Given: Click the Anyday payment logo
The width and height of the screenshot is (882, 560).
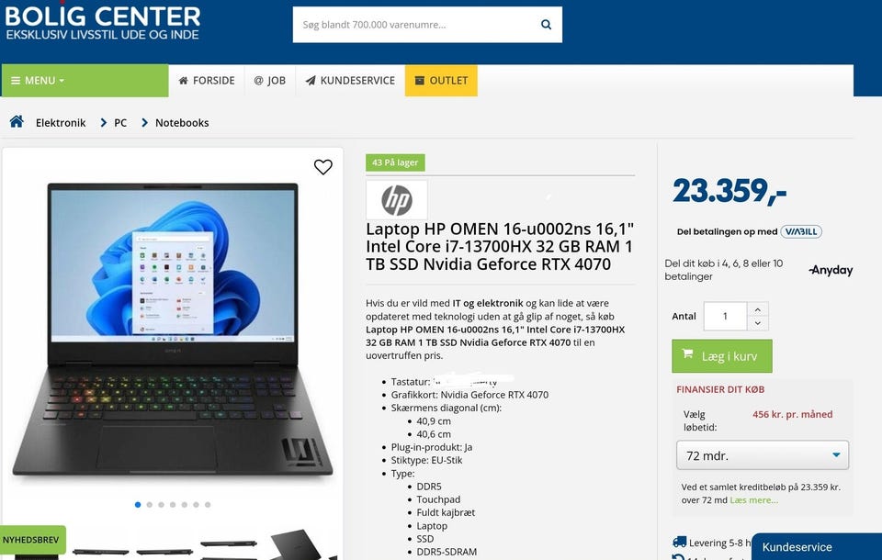Looking at the screenshot, I should 831,270.
